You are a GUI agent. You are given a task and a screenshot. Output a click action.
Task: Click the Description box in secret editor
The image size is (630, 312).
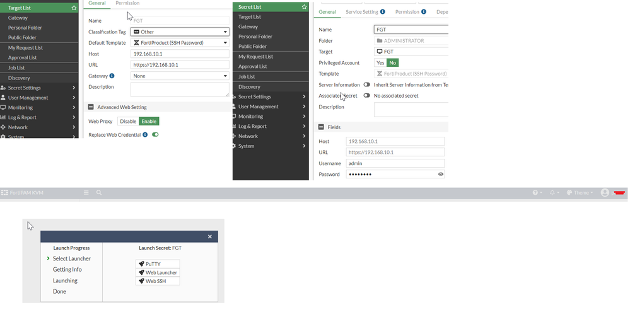pos(411,110)
